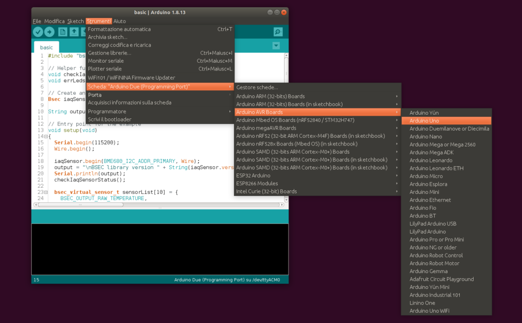Expand Arduino megaAVR Boards
This screenshot has width=522, height=323.
(x=318, y=128)
